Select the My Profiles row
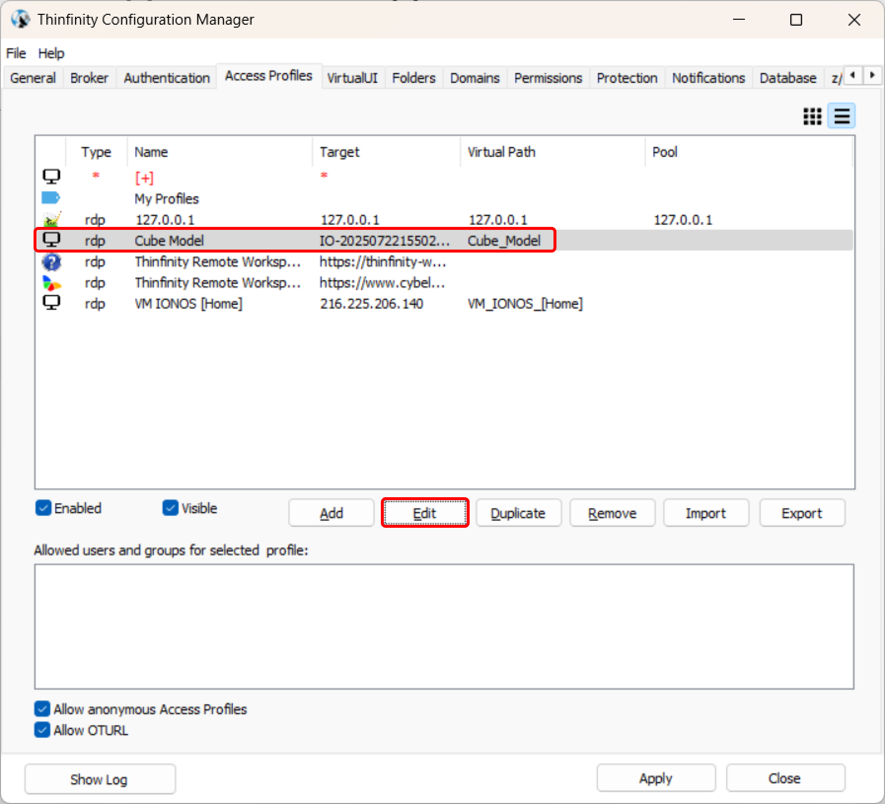The image size is (885, 804). point(444,198)
